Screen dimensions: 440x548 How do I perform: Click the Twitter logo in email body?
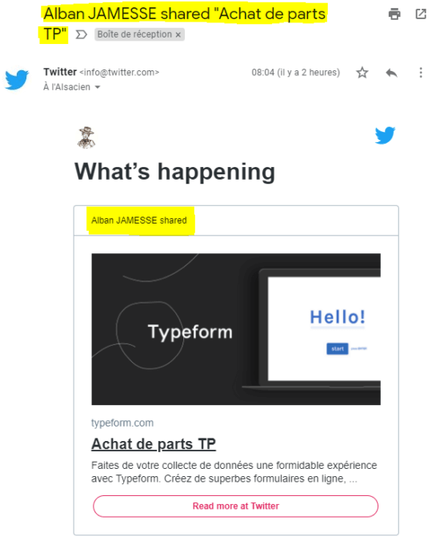[385, 135]
